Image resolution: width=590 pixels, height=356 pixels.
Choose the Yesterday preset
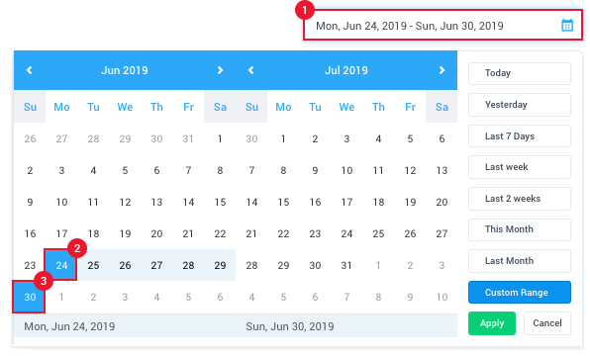click(520, 105)
